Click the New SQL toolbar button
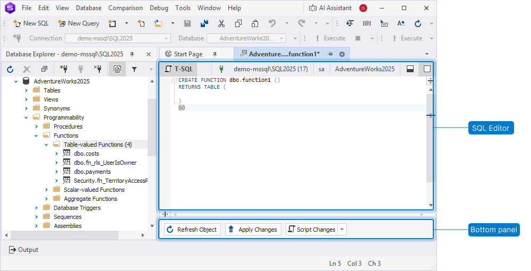Screen dimensions: 531x271 pos(31,23)
